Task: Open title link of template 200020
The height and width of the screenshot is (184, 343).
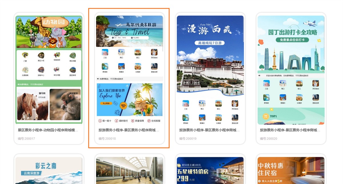Action: (x=290, y=130)
